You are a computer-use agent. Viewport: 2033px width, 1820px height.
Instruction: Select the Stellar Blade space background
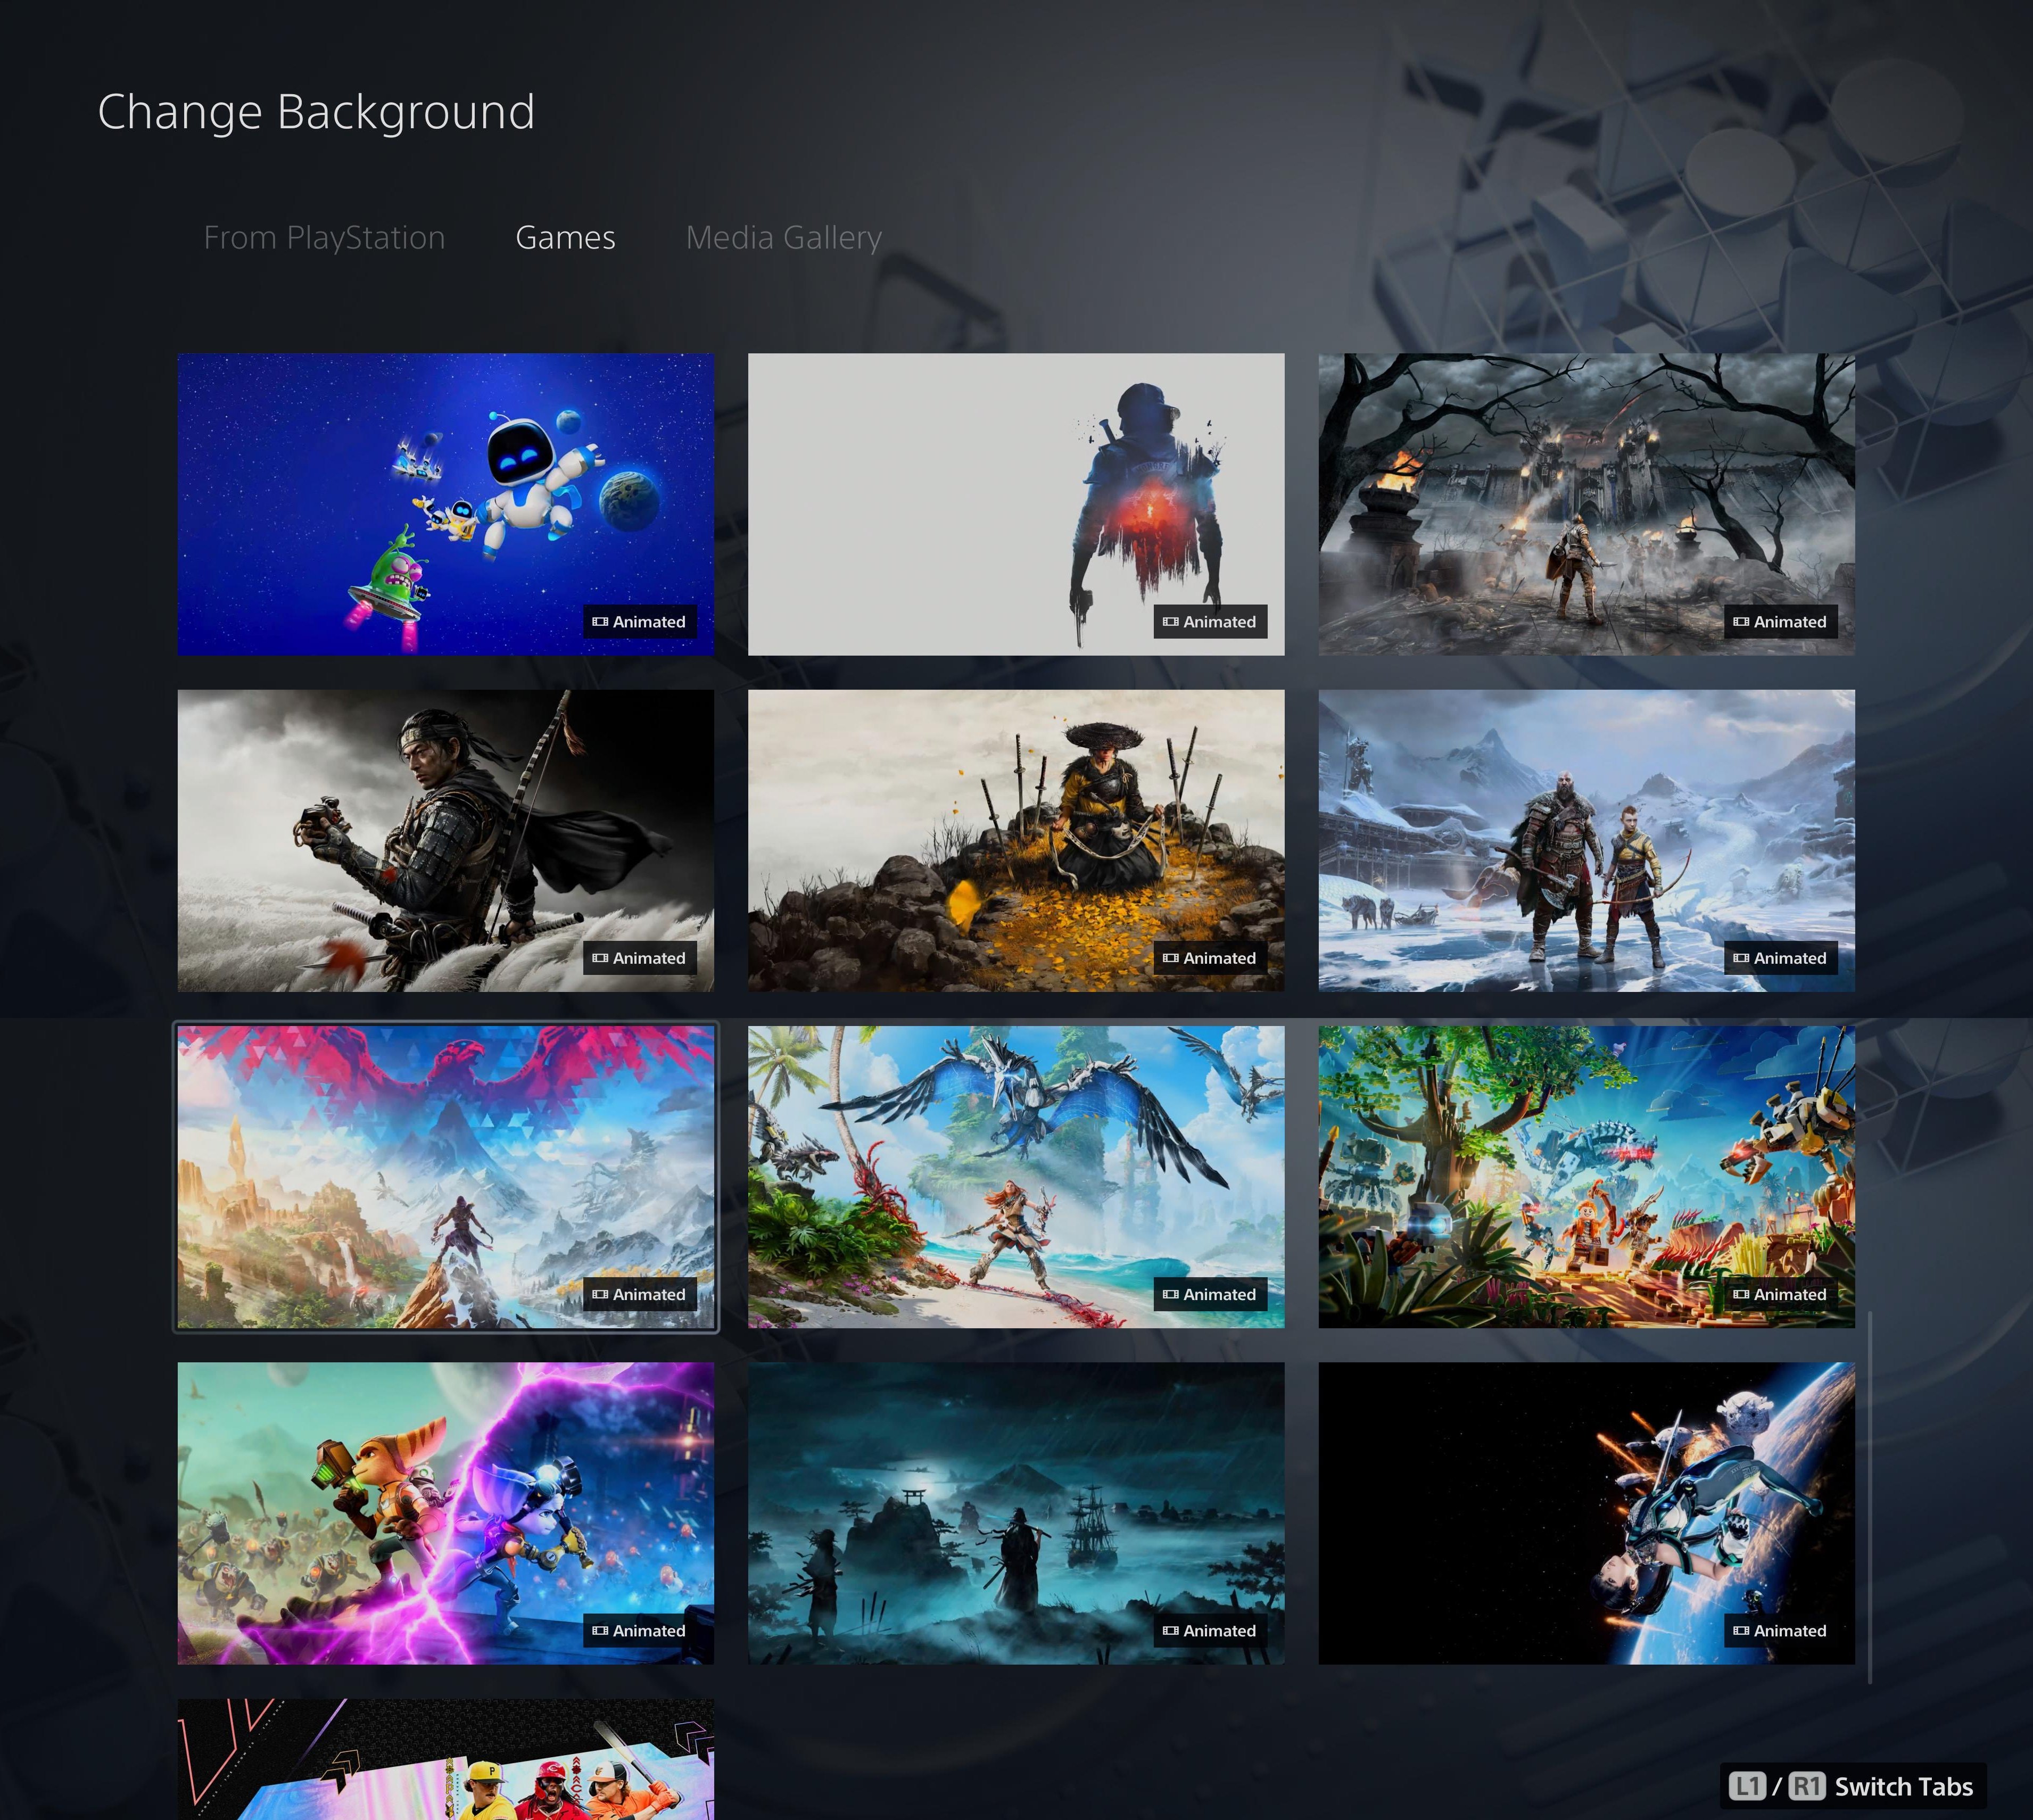pyautogui.click(x=1588, y=1514)
